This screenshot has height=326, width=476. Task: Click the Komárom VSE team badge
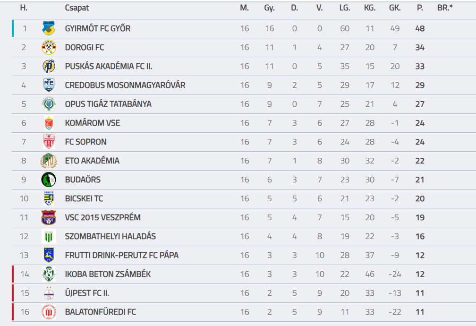(x=49, y=123)
